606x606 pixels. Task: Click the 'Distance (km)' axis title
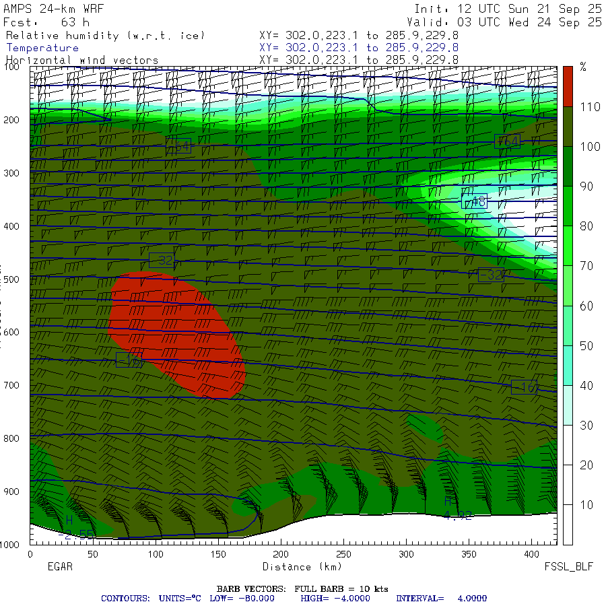pyautogui.click(x=302, y=567)
